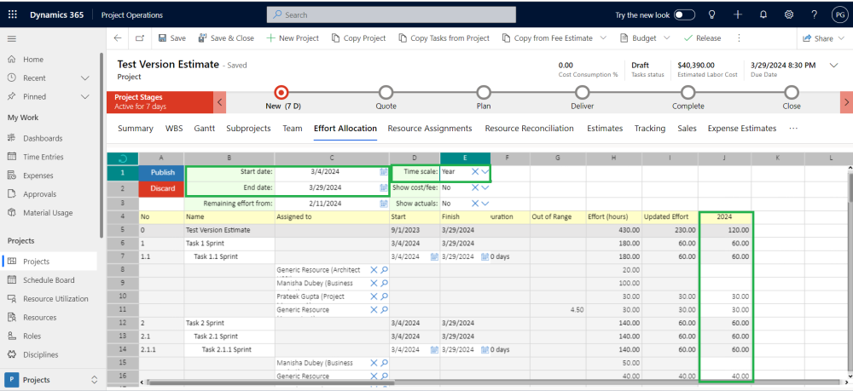The height and width of the screenshot is (391, 853).
Task: Click the refresh icon in grid corner
Action: pos(122,158)
